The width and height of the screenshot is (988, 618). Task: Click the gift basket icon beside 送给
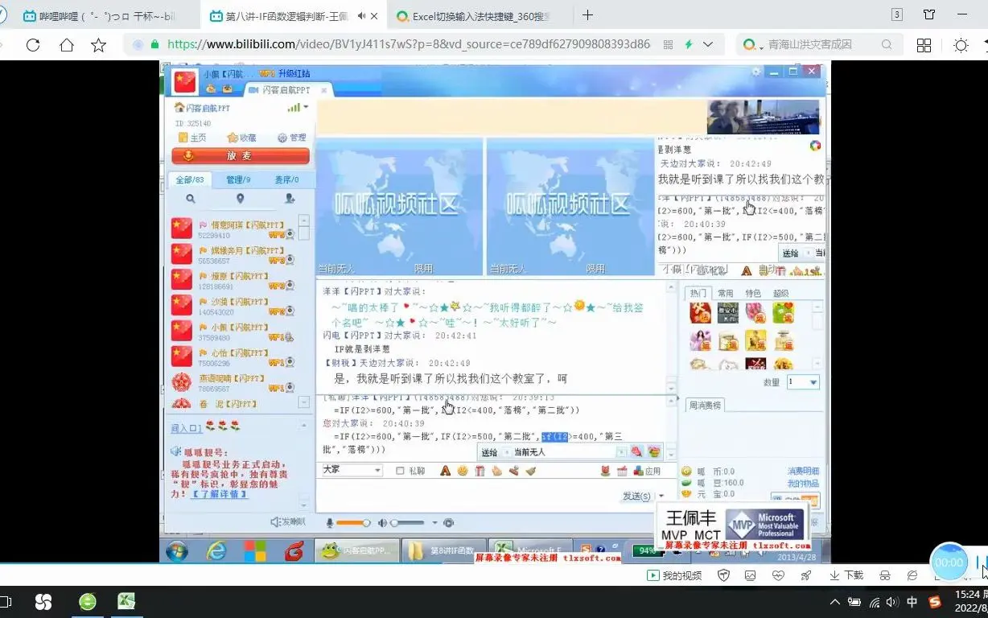[654, 452]
